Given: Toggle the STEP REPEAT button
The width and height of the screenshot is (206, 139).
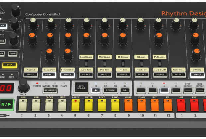Looking at the screenshot, I should coord(188,91).
